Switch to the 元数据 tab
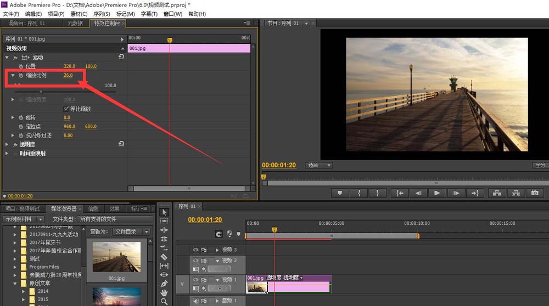Screen dimensions: 549x306 click(75, 24)
